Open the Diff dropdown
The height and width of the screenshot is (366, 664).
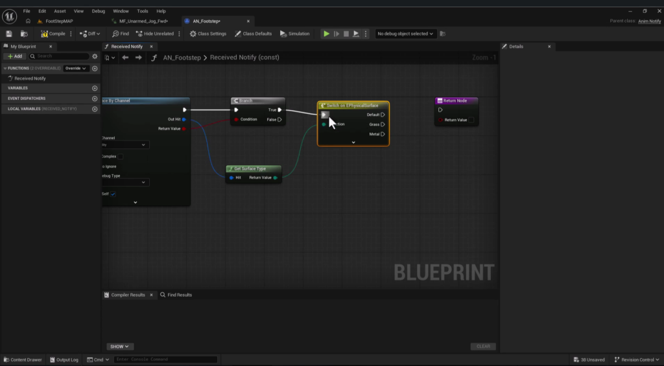[89, 34]
